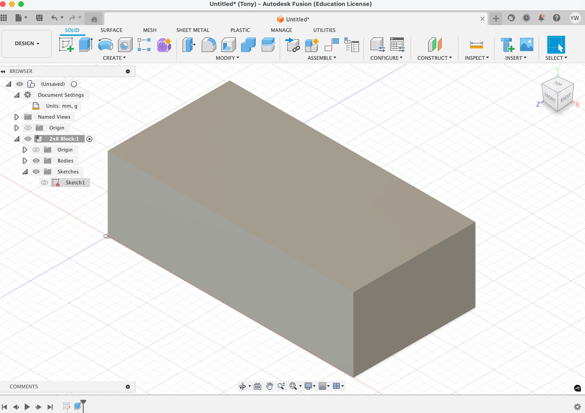The width and height of the screenshot is (585, 413).
Task: Open the CONSTRUCT dropdown menu
Action: pyautogui.click(x=434, y=58)
